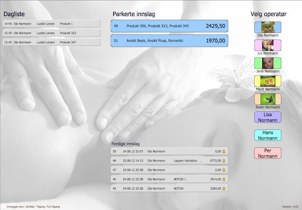Image resolution: width=302 pixels, height=210 pixels.
Task: Choose Liv Normann operator picture
Action: coord(267,45)
